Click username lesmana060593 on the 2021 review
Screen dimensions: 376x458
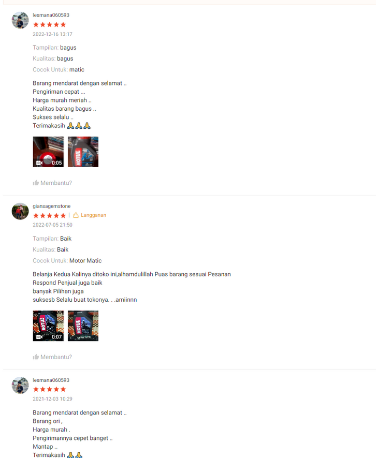[51, 380]
